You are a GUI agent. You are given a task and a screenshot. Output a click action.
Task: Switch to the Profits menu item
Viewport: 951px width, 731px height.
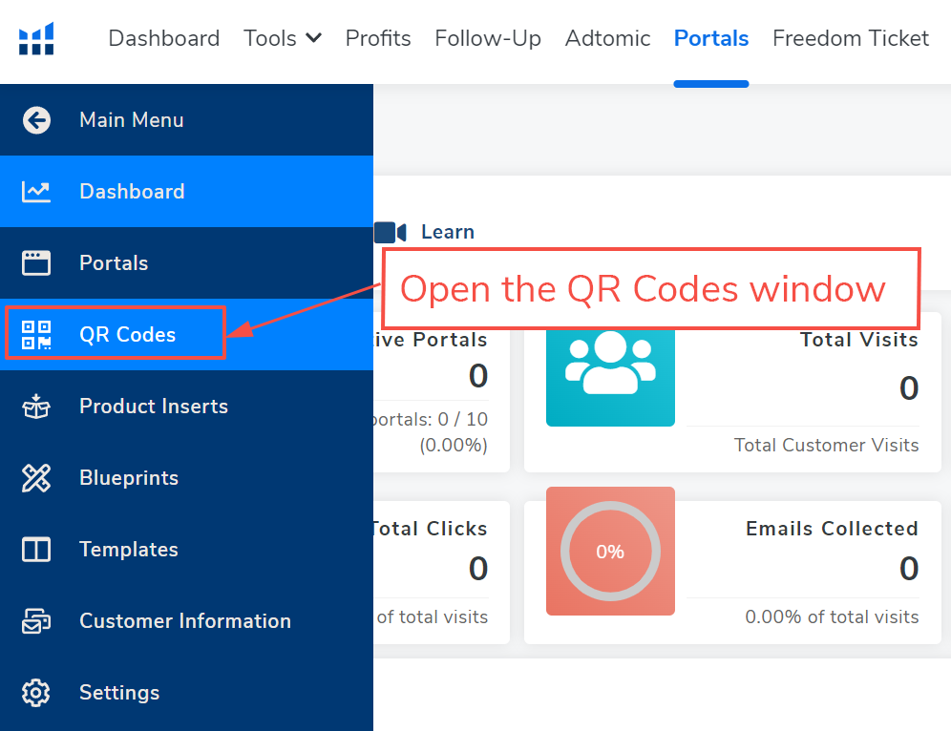click(x=378, y=38)
